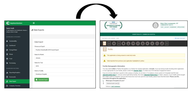Select the water drop section icon
Screen dimensions: 193x93
click(x=152, y=43)
